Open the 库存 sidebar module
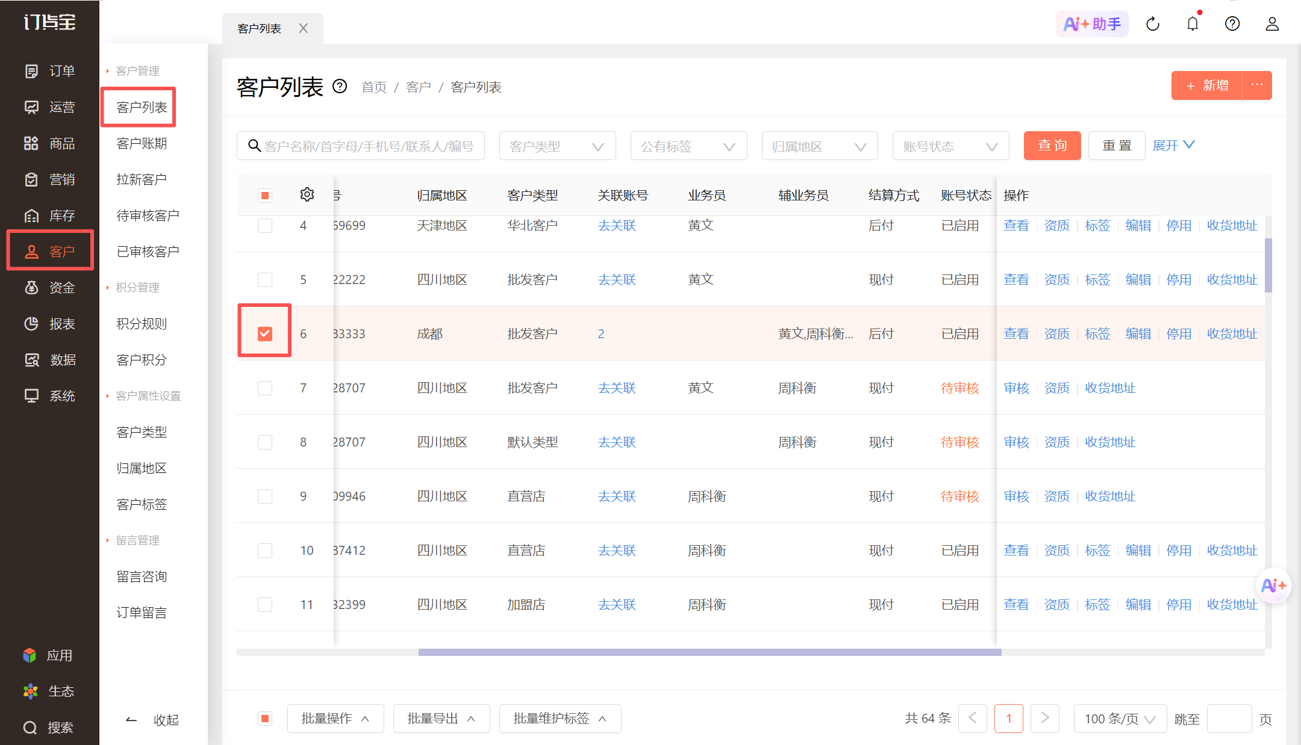 [49, 215]
